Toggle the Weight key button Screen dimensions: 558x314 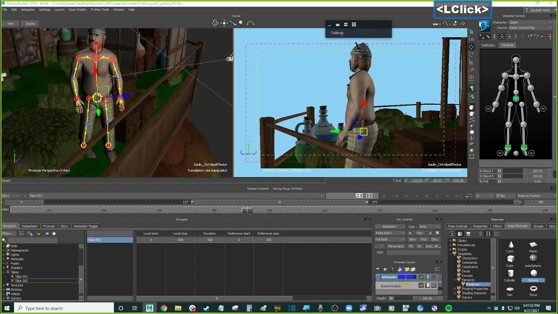(x=391, y=298)
